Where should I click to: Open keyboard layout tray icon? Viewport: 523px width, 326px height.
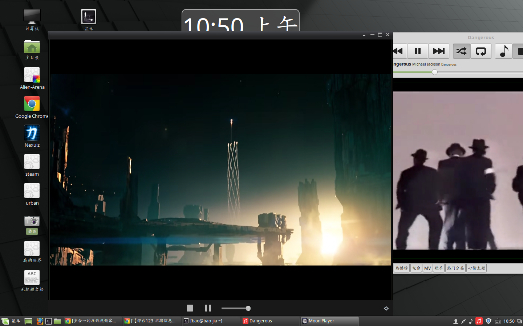[498, 321]
